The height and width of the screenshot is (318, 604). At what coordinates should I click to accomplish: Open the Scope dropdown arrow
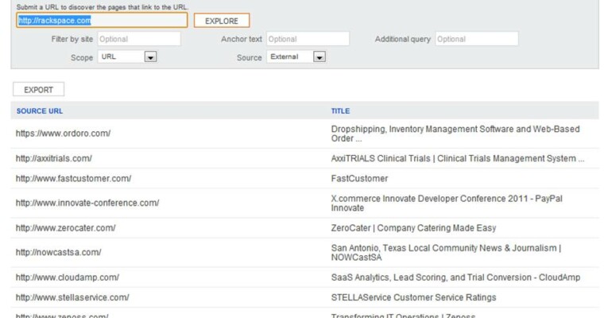[x=150, y=57]
